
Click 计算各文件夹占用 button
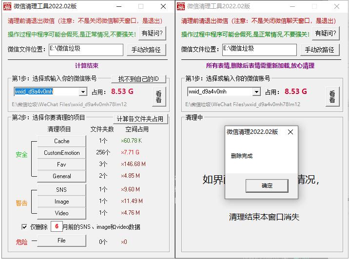coord(140,119)
